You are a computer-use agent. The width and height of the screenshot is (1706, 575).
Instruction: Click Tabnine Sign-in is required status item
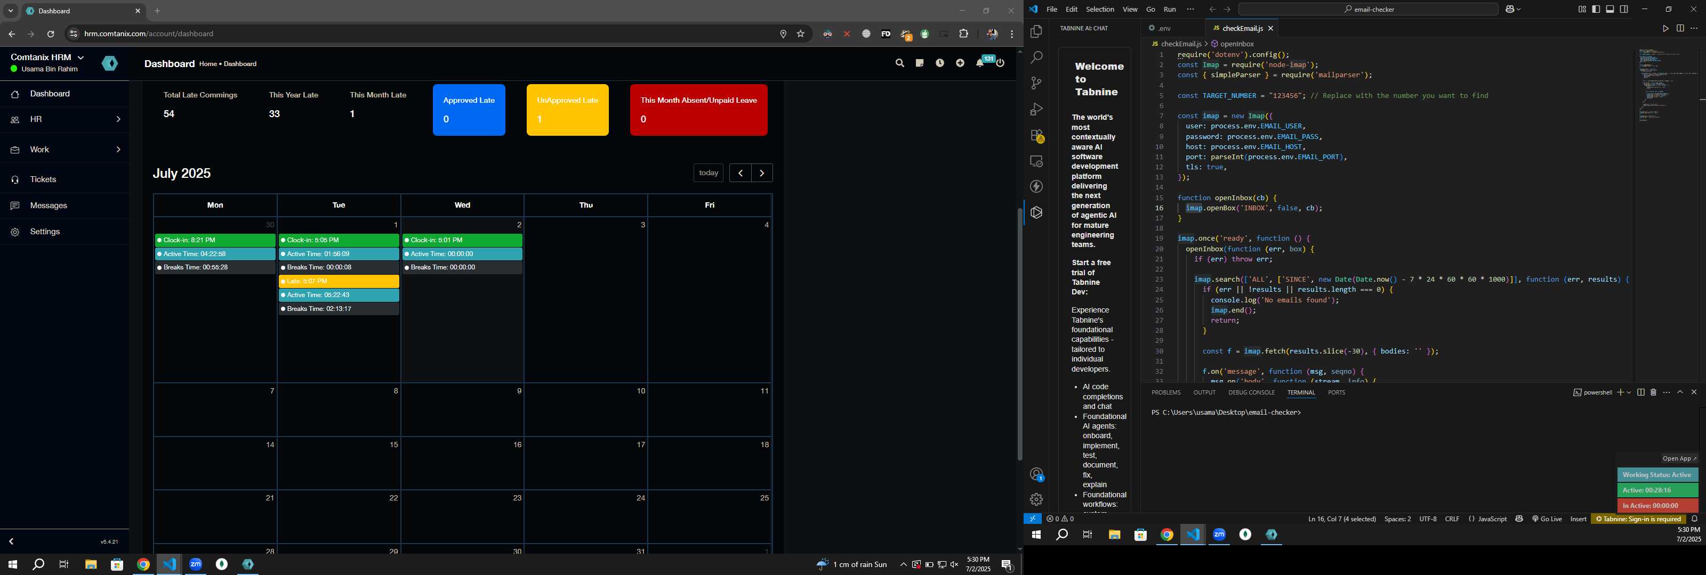[1638, 520]
